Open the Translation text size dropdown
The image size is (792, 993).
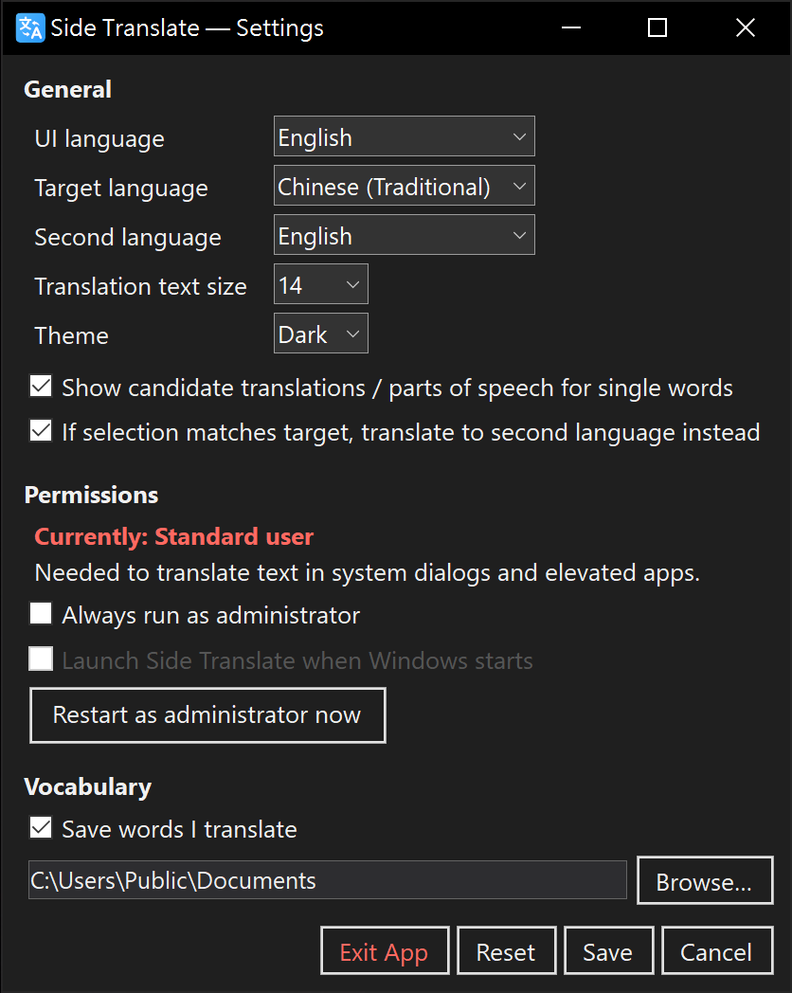pyautogui.click(x=320, y=284)
